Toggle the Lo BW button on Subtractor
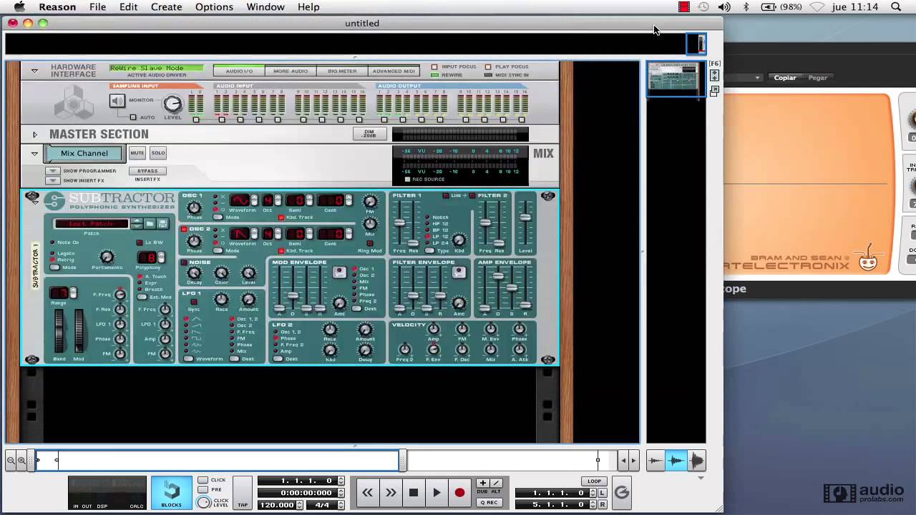Image resolution: width=916 pixels, height=515 pixels. click(140, 242)
